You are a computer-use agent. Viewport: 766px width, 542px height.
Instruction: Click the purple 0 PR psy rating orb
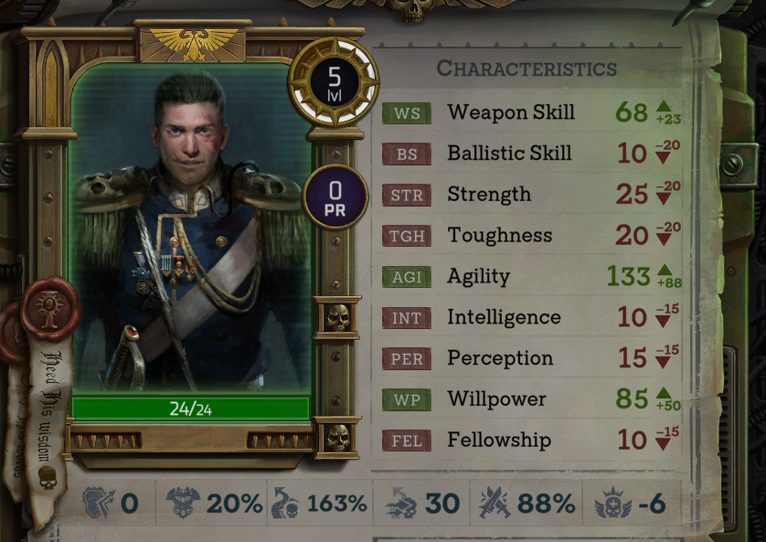click(x=335, y=197)
